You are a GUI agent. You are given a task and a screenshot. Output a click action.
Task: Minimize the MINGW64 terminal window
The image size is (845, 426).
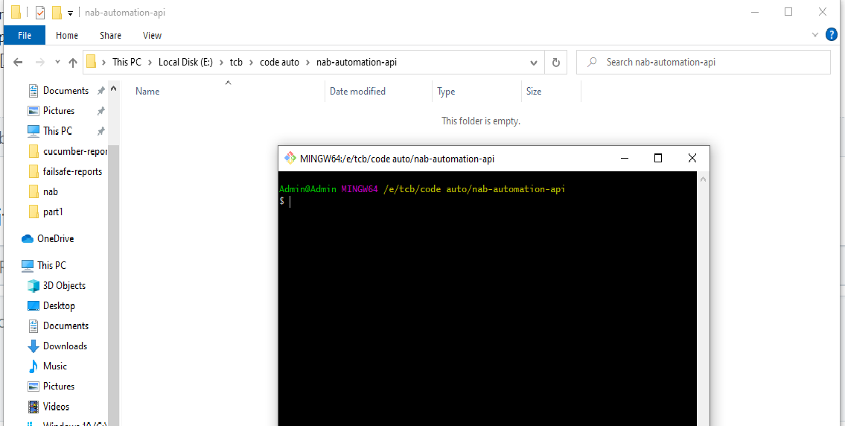tap(625, 158)
